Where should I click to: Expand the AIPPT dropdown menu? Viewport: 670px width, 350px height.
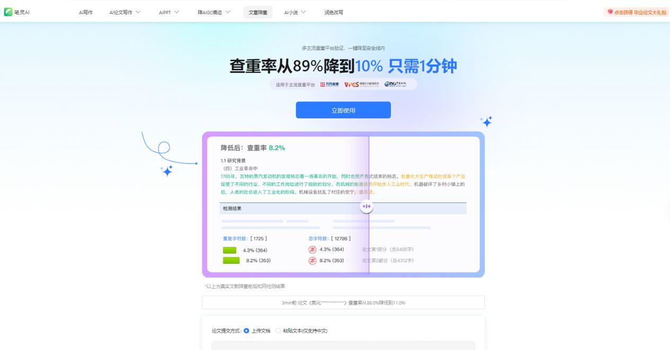click(169, 12)
